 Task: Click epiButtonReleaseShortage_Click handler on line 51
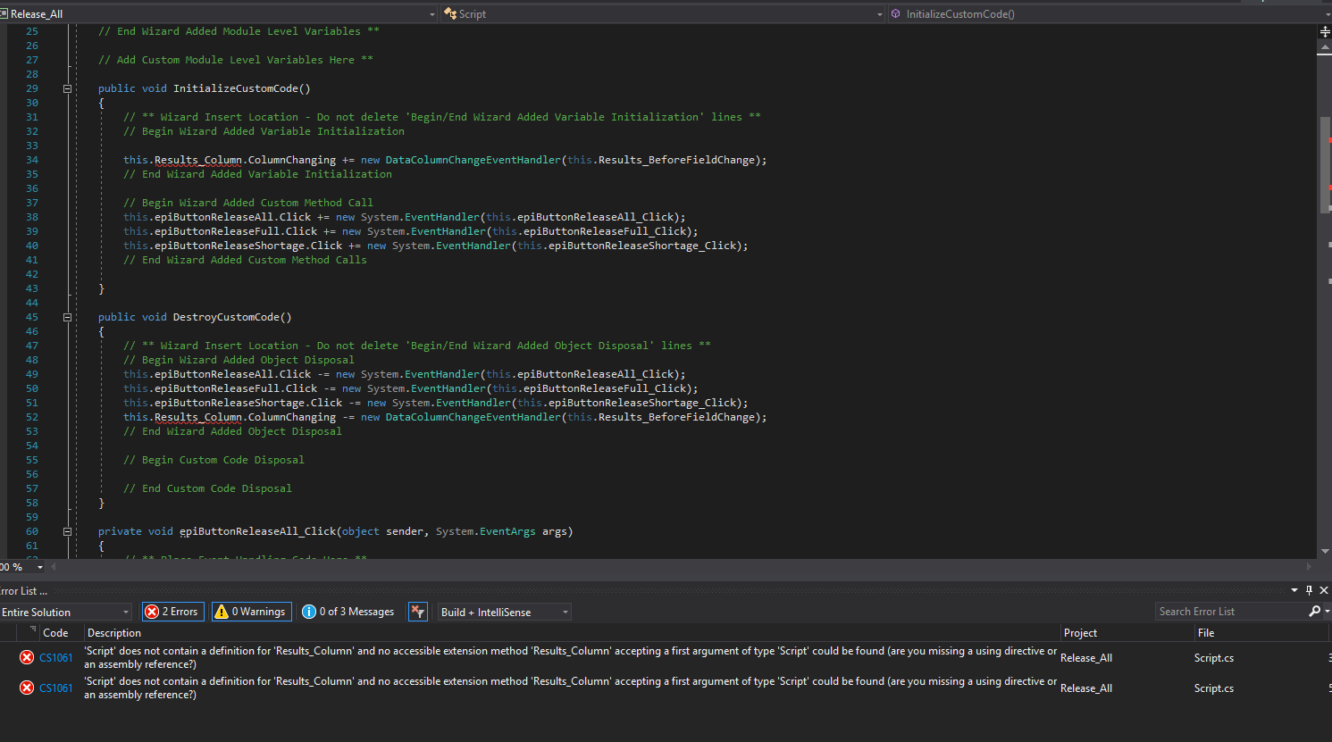click(x=642, y=403)
